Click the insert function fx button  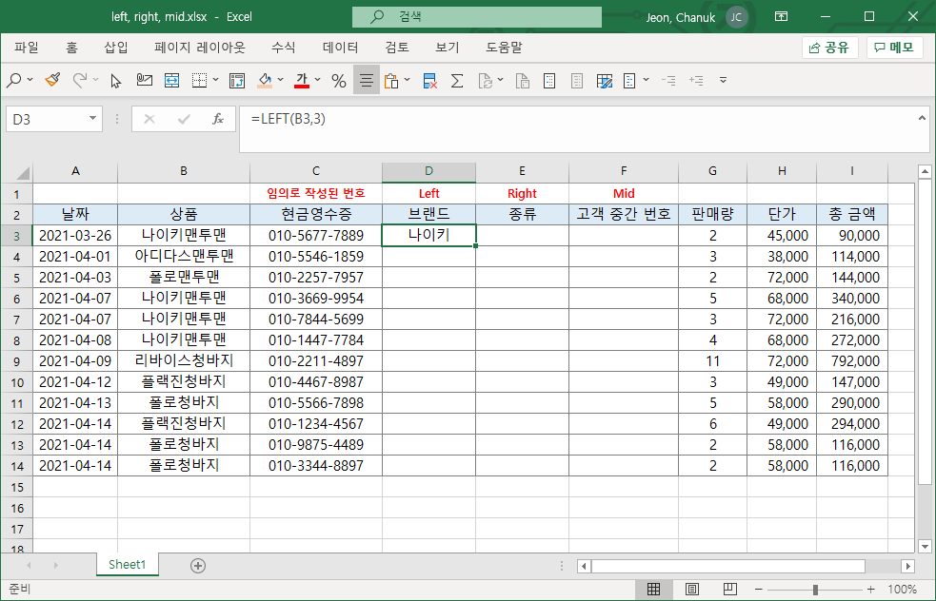click(x=218, y=119)
